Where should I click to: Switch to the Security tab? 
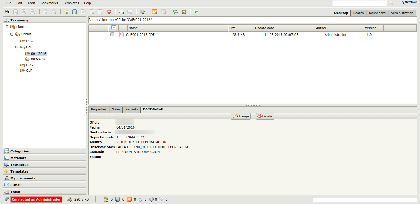(x=131, y=109)
